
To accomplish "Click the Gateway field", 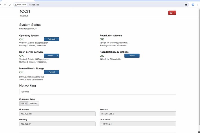I will [x=57, y=124].
